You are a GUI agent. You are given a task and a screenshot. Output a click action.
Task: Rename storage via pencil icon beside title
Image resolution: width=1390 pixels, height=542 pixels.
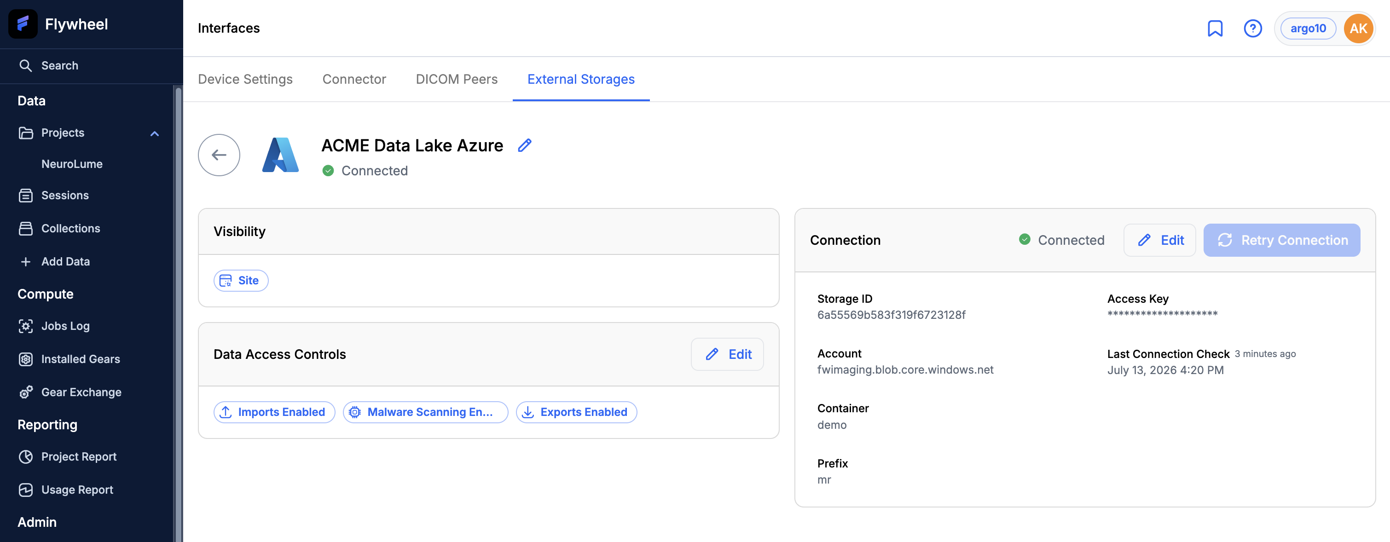point(525,145)
